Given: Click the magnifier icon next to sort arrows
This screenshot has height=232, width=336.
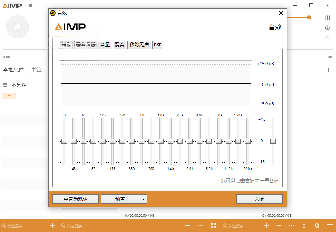Looking at the screenshot, I should tap(317, 226).
